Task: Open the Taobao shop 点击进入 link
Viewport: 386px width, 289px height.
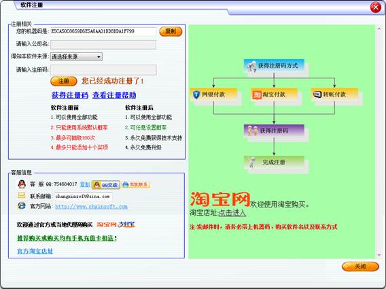Action: pyautogui.click(x=232, y=213)
